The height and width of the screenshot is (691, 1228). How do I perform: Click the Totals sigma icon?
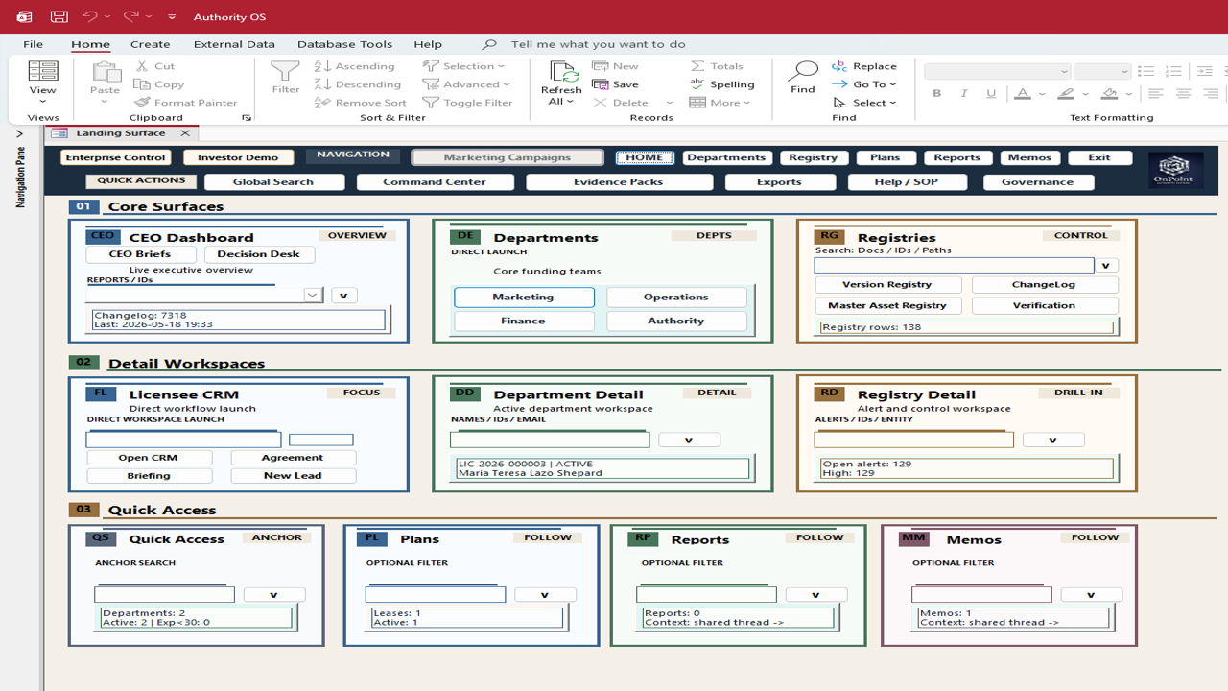697,66
